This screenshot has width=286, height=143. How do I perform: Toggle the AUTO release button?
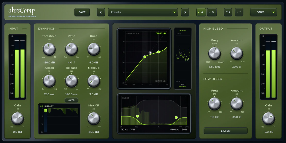coord(72,100)
